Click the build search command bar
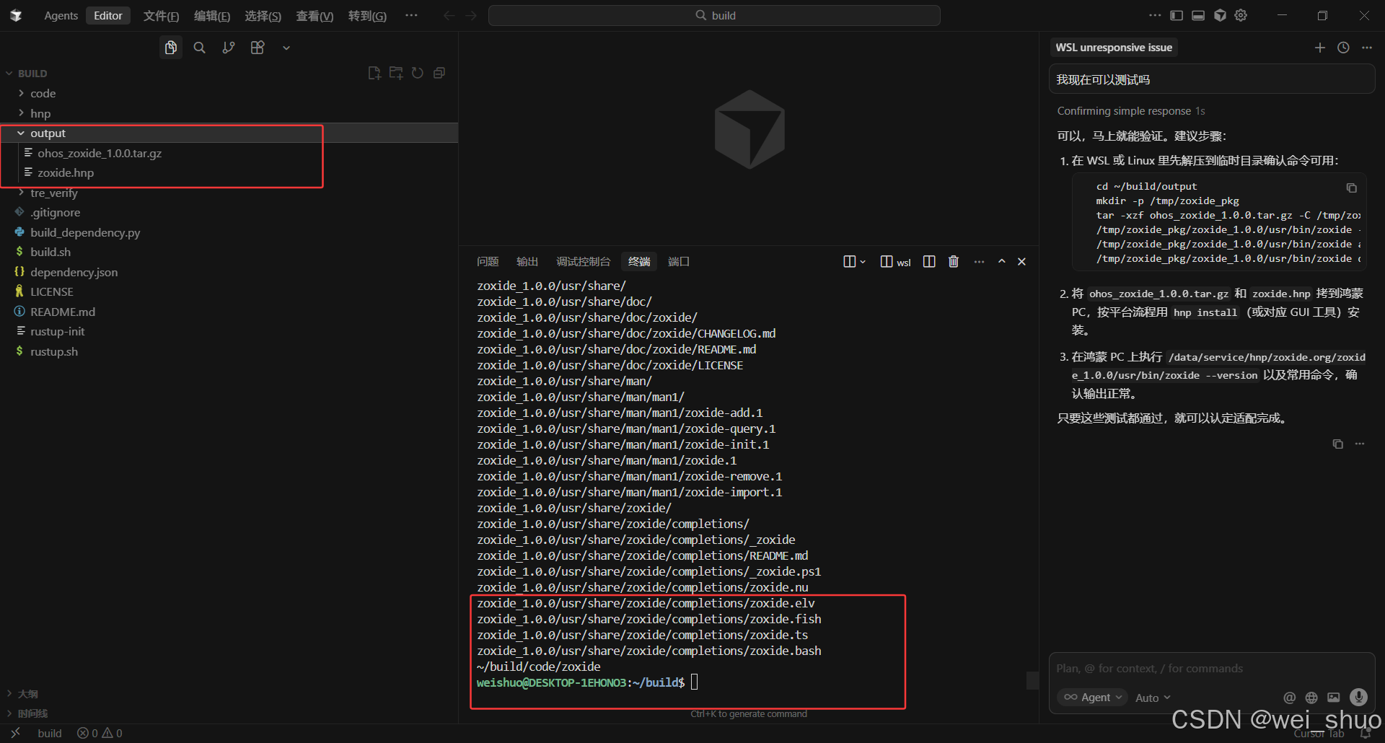1385x743 pixels. 714,15
